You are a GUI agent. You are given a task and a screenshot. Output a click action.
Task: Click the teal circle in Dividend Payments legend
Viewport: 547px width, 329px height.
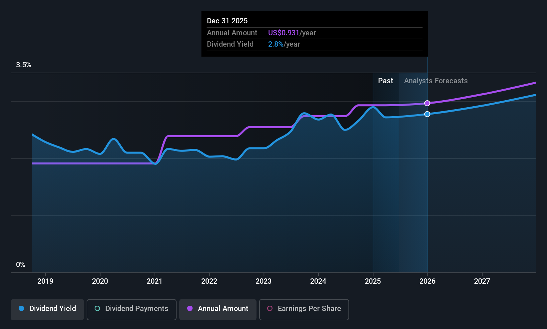pyautogui.click(x=97, y=308)
